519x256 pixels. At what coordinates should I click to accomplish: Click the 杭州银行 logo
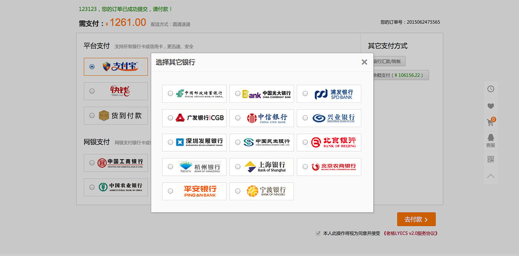pyautogui.click(x=200, y=167)
